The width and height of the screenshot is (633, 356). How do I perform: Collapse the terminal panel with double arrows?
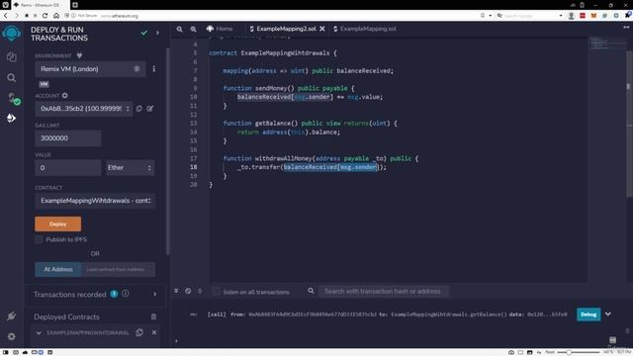click(176, 291)
